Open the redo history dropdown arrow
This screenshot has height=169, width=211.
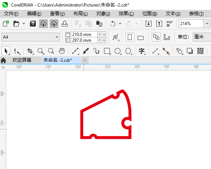click(137, 24)
